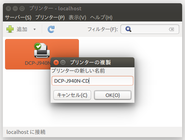The image size is (185, 140).
Task: Minimize the main printers window
Action: (15, 9)
